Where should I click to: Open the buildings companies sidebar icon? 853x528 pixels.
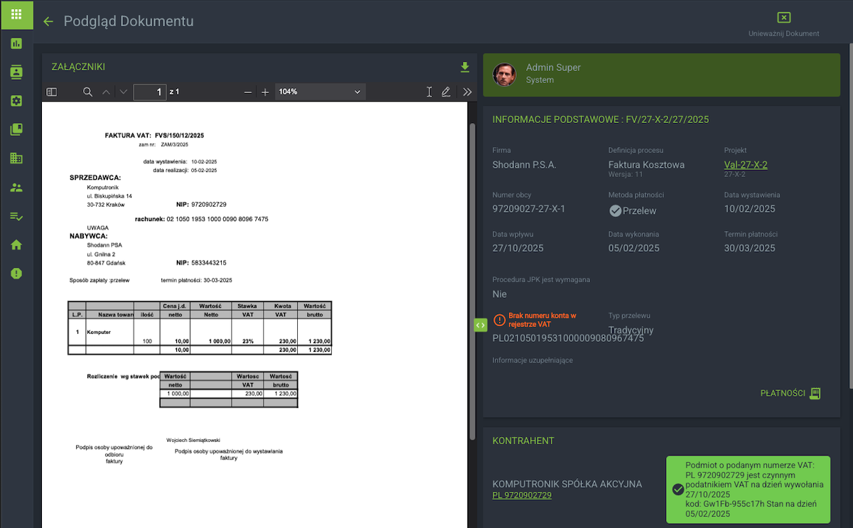click(16, 158)
